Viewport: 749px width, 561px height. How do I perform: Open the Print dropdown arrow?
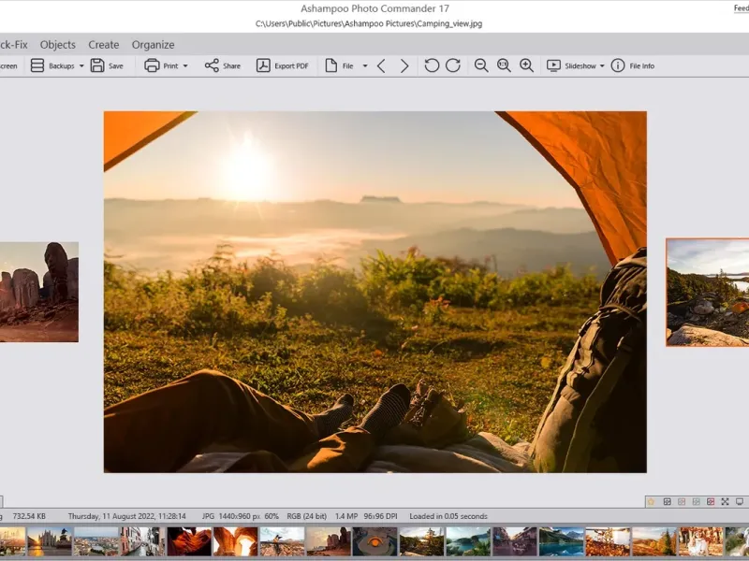click(x=185, y=66)
